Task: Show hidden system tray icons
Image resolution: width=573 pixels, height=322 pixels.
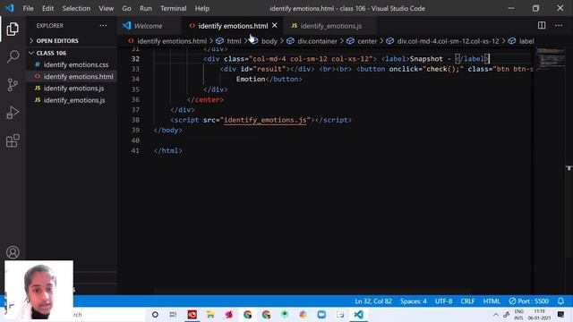Action: click(495, 314)
